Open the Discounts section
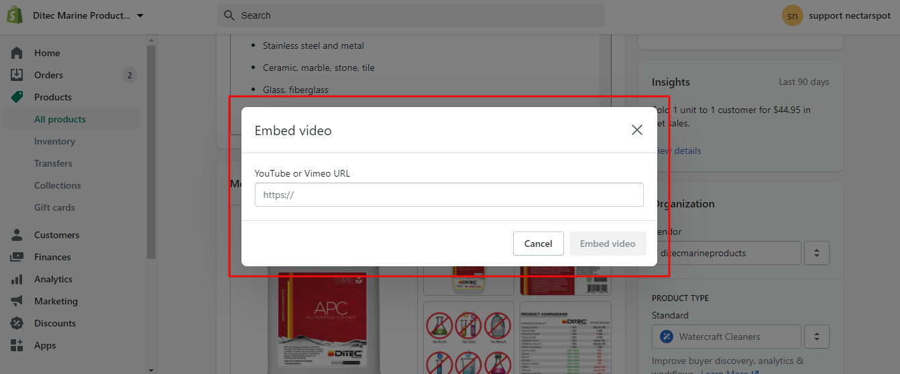Screen dimensions: 900x374 pyautogui.click(x=55, y=323)
